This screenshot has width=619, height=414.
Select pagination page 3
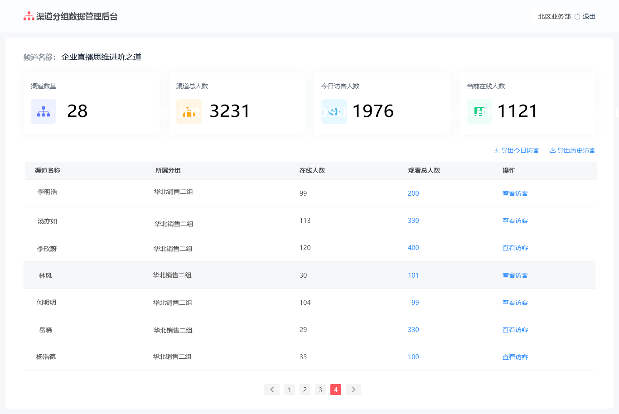point(320,390)
